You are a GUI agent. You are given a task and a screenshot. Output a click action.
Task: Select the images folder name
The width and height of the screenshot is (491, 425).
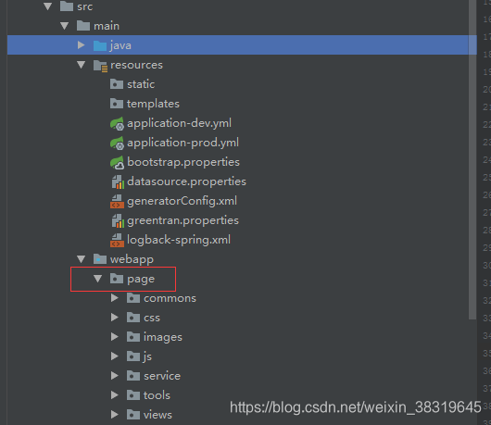pos(163,337)
